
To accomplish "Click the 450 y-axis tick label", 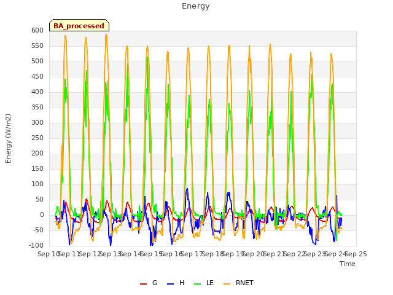I will [x=37, y=76].
